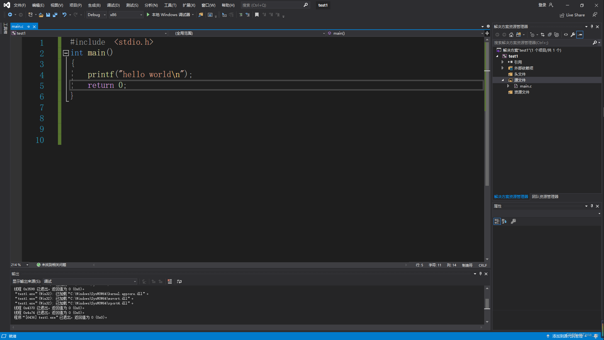The height and width of the screenshot is (340, 604).
Task: Collapse all nodes in Solution Explorer
Action: [550, 35]
